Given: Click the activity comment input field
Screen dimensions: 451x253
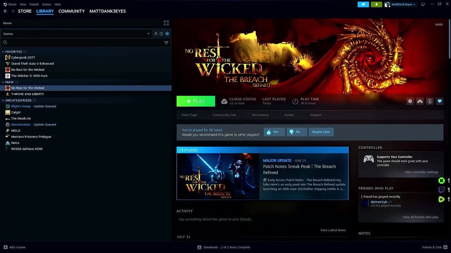Looking at the screenshot, I should (262, 219).
